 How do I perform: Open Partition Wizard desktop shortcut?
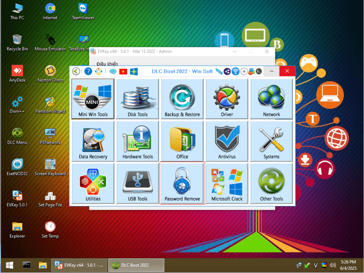[50, 105]
